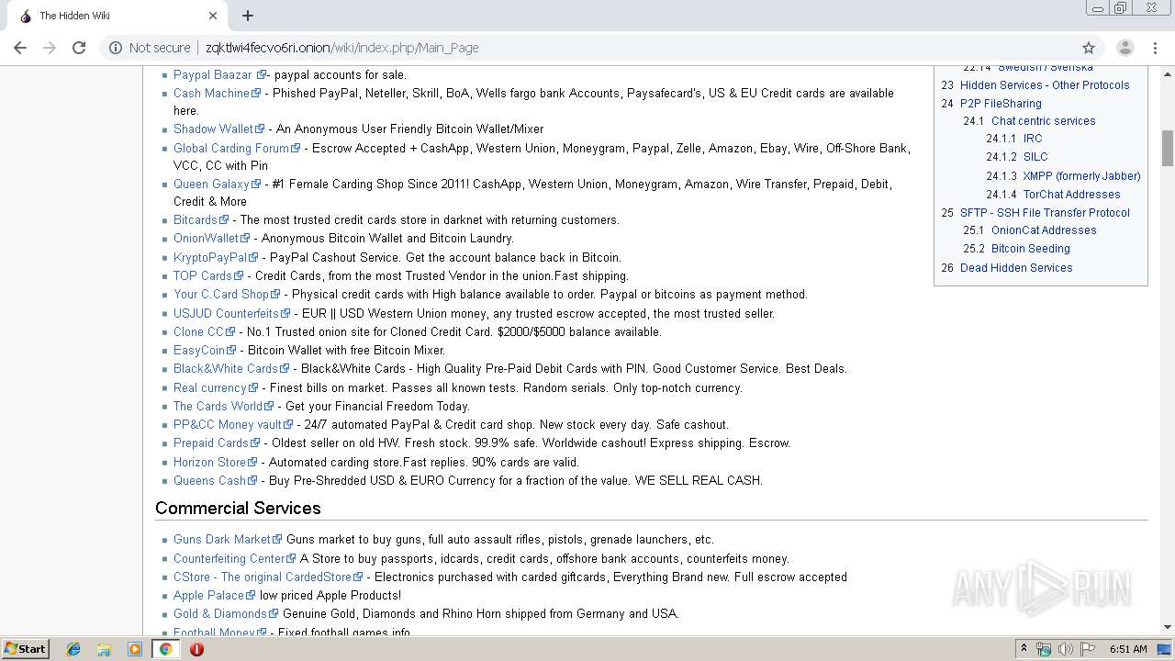Image resolution: width=1175 pixels, height=661 pixels.
Task: Click the page scrollbar down arrow
Action: [1168, 627]
